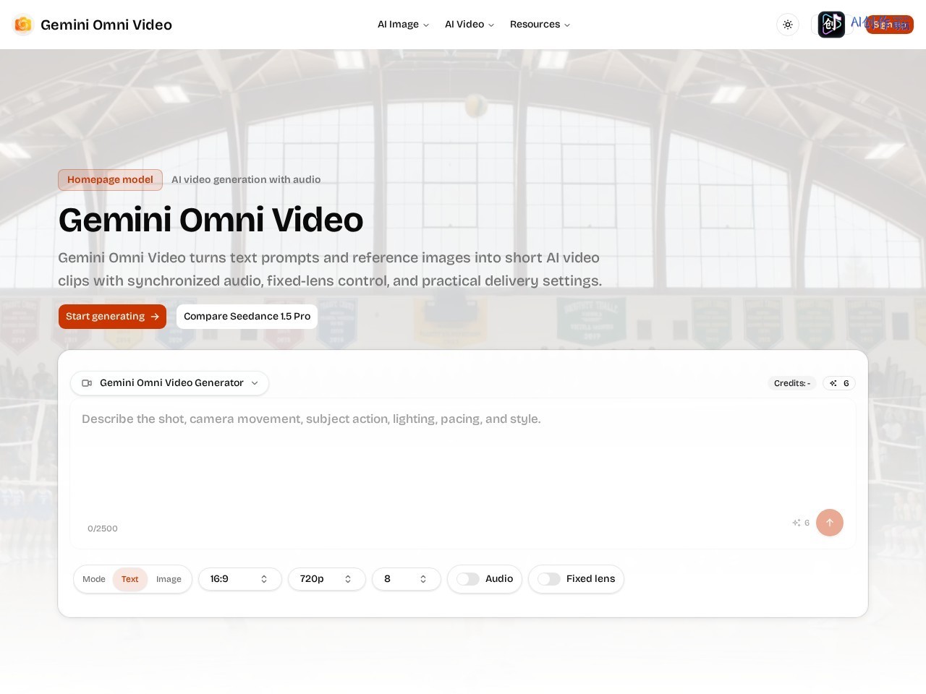Open the 8 seconds duration dropdown
Image resolution: width=926 pixels, height=694 pixels.
[407, 579]
